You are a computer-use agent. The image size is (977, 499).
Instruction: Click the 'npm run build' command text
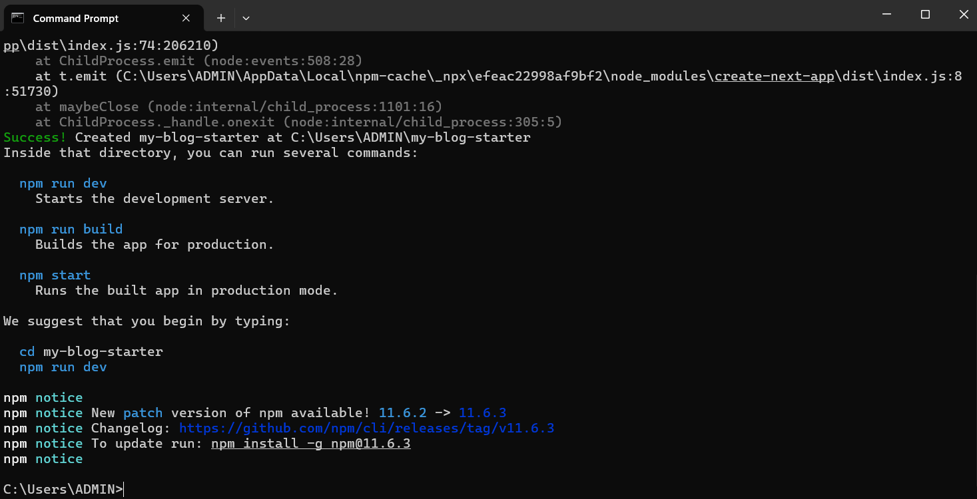pyautogui.click(x=71, y=230)
